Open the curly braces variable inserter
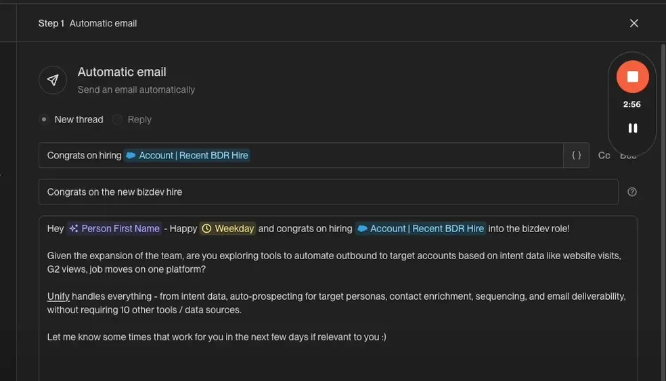This screenshot has height=381, width=666. coord(576,155)
